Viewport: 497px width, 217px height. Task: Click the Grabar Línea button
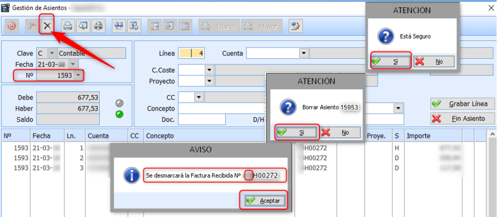click(x=463, y=103)
